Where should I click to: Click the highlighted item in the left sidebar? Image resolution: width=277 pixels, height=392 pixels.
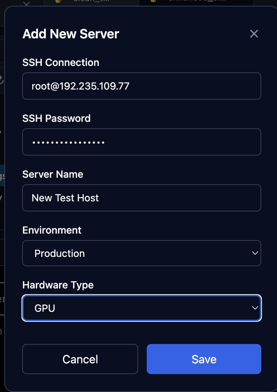(3, 175)
